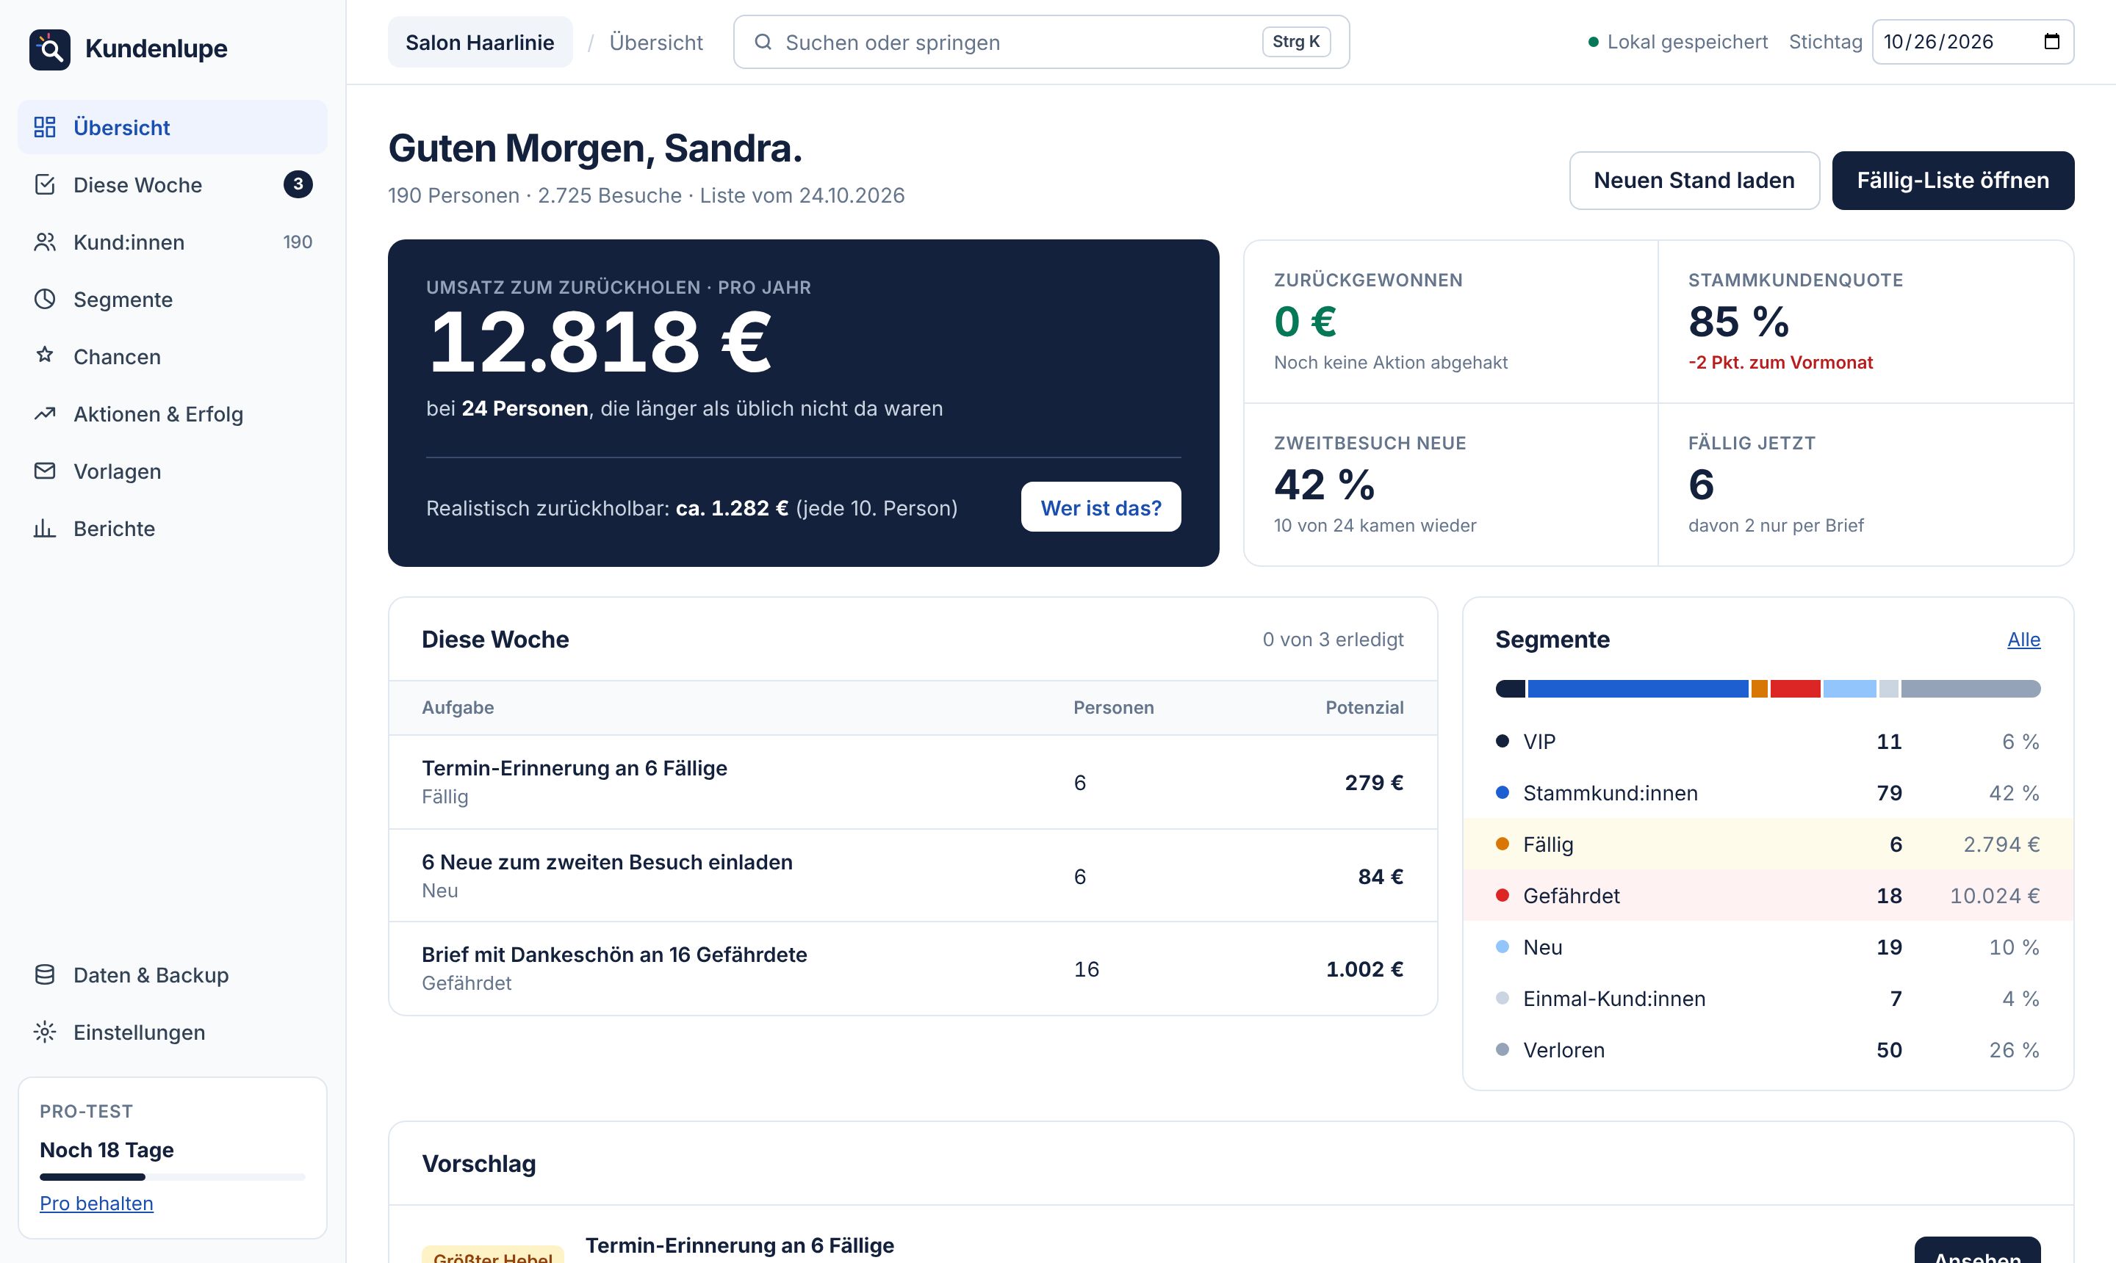Viewport: 2116px width, 1263px height.
Task: Click the Einstellungen gear icon
Action: pos(44,1032)
